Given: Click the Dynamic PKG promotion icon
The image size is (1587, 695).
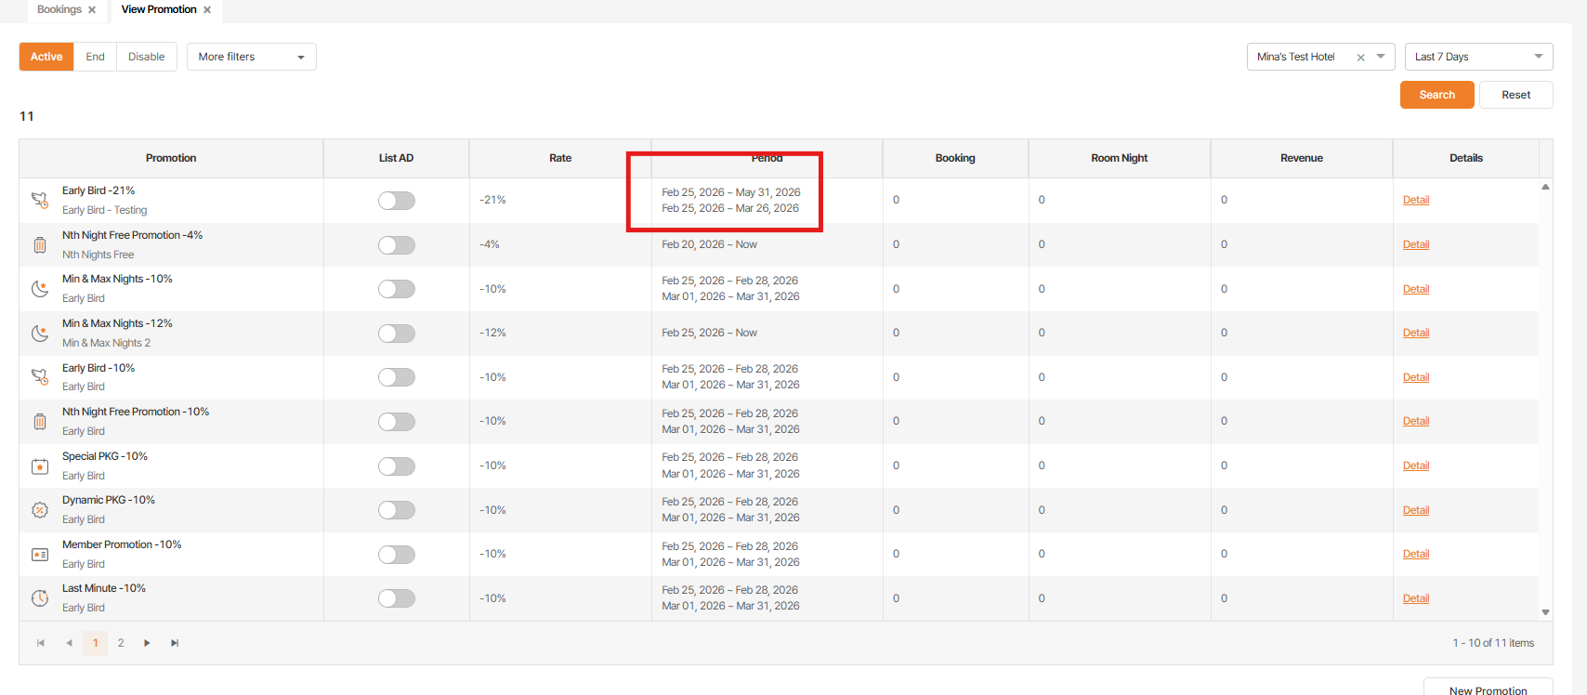Looking at the screenshot, I should (40, 510).
